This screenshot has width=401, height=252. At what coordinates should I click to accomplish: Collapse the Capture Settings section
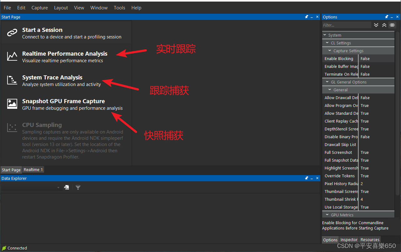[x=329, y=50]
